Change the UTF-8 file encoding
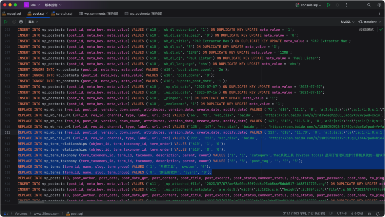This screenshot has height=217, width=385. coord(342,214)
